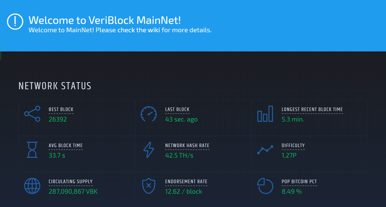
Task: Click the share-nodes icon beside Best Block
Action: [32, 114]
